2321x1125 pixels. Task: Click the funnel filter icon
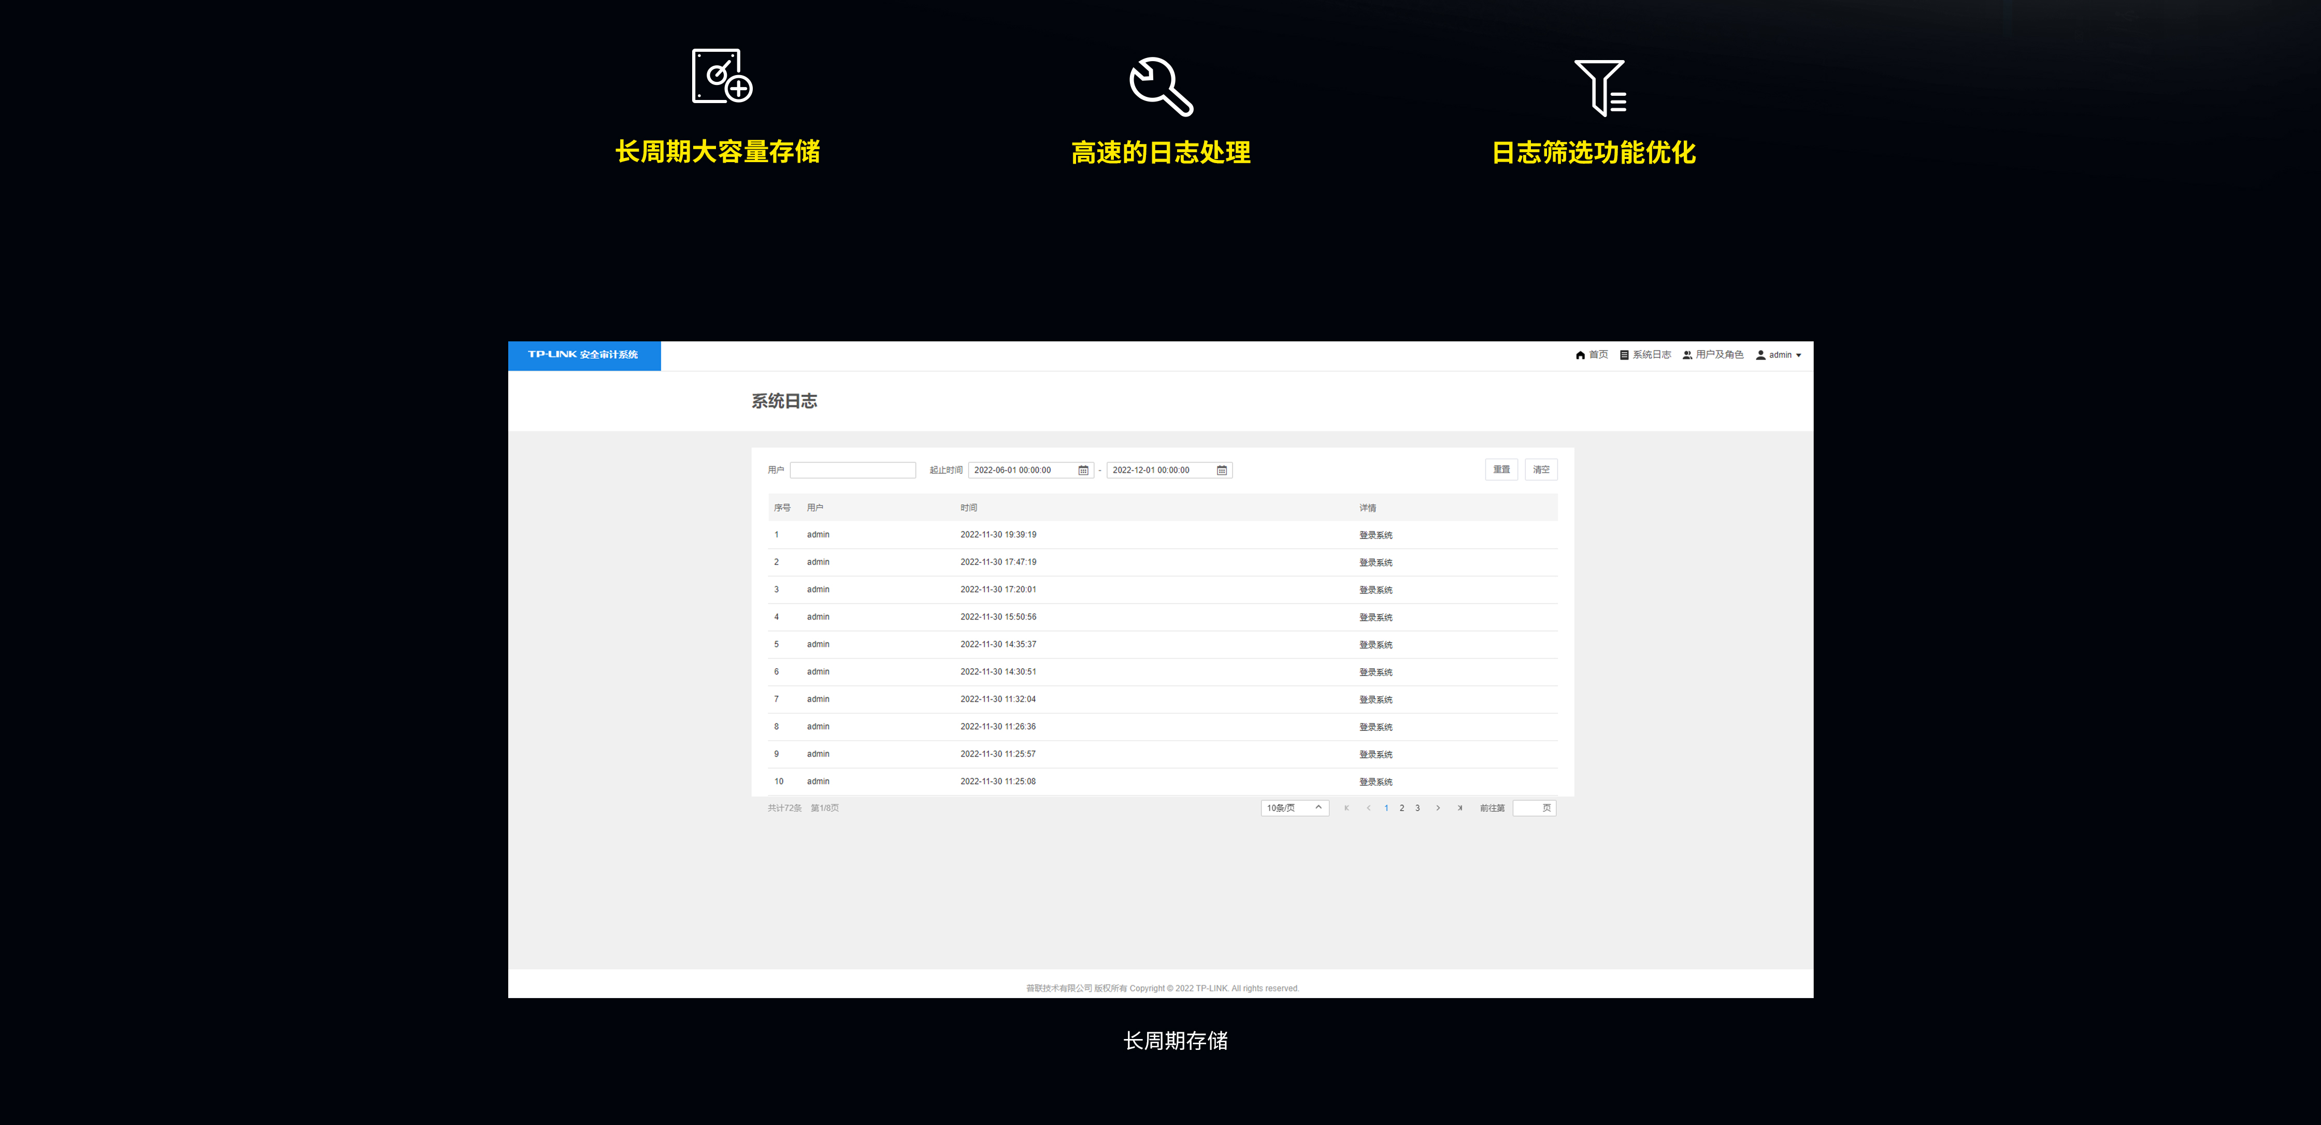1600,88
